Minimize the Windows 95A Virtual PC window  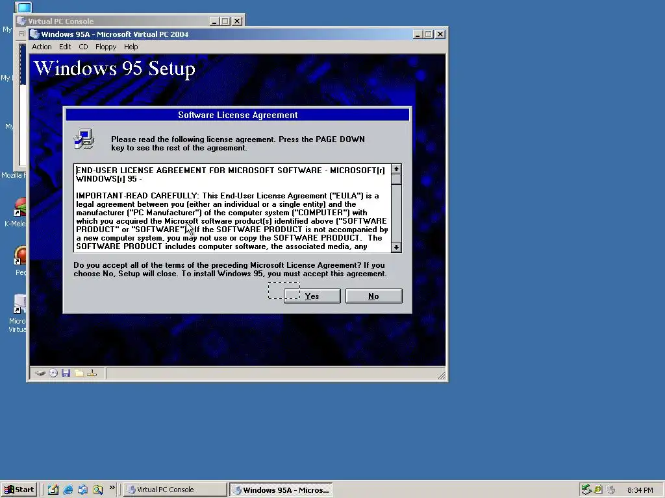tap(418, 34)
